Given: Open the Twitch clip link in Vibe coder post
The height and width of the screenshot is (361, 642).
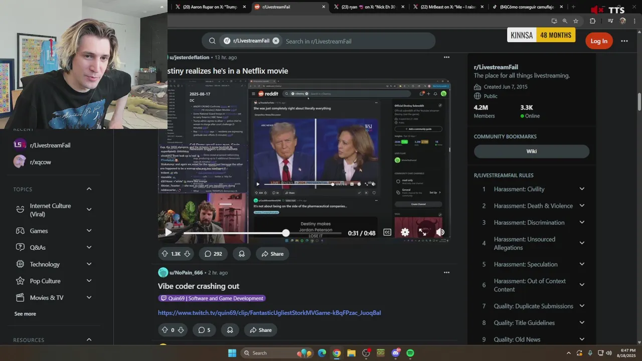Looking at the screenshot, I should coord(269,313).
